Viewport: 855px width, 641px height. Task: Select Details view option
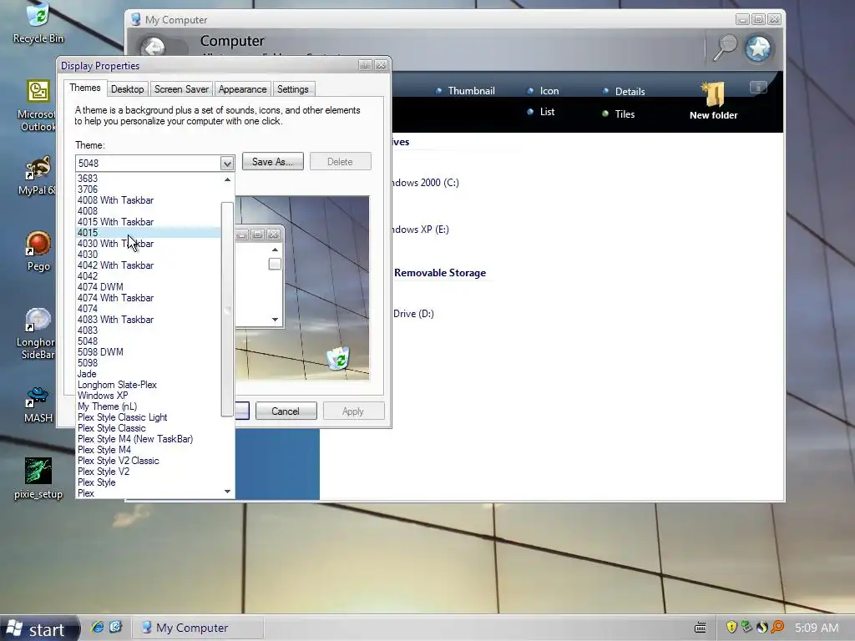coord(623,92)
